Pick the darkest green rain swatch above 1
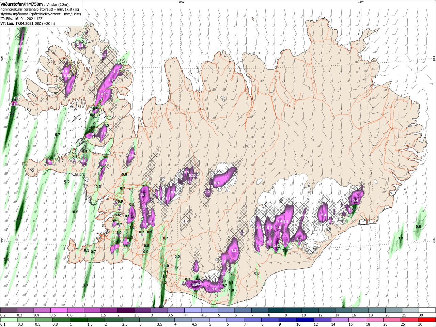This screenshot has width=436, height=327. coord(78,320)
